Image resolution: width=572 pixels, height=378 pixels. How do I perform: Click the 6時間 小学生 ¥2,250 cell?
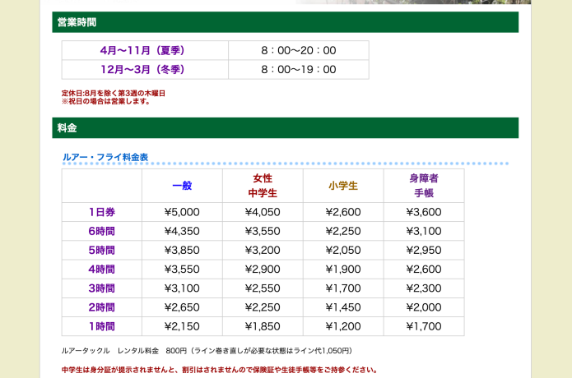pos(343,231)
